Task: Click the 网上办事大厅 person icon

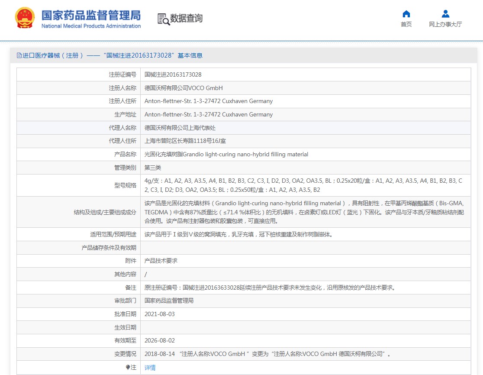Action: click(445, 14)
